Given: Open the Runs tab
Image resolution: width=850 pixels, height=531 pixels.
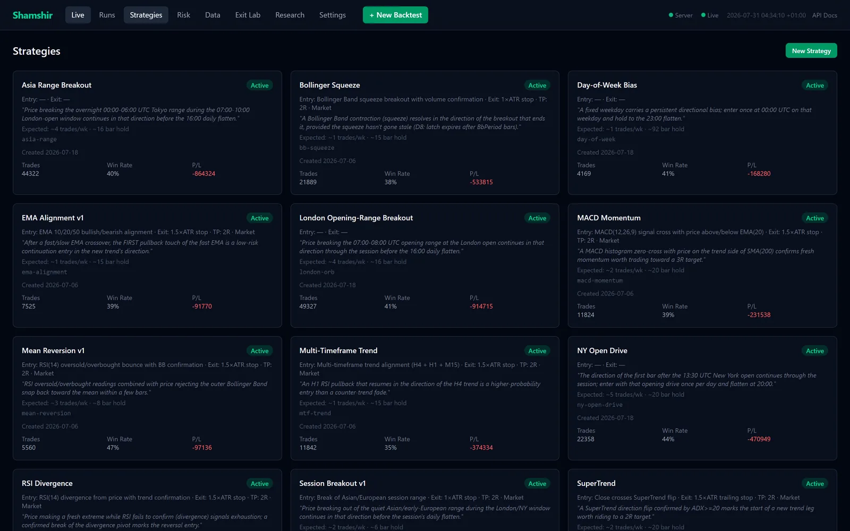Looking at the screenshot, I should click(107, 15).
